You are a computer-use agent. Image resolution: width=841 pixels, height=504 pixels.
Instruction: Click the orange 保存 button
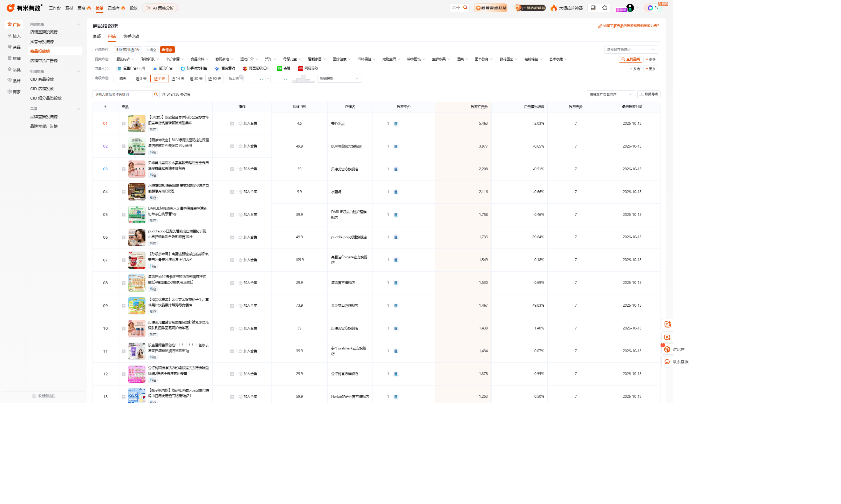click(167, 50)
